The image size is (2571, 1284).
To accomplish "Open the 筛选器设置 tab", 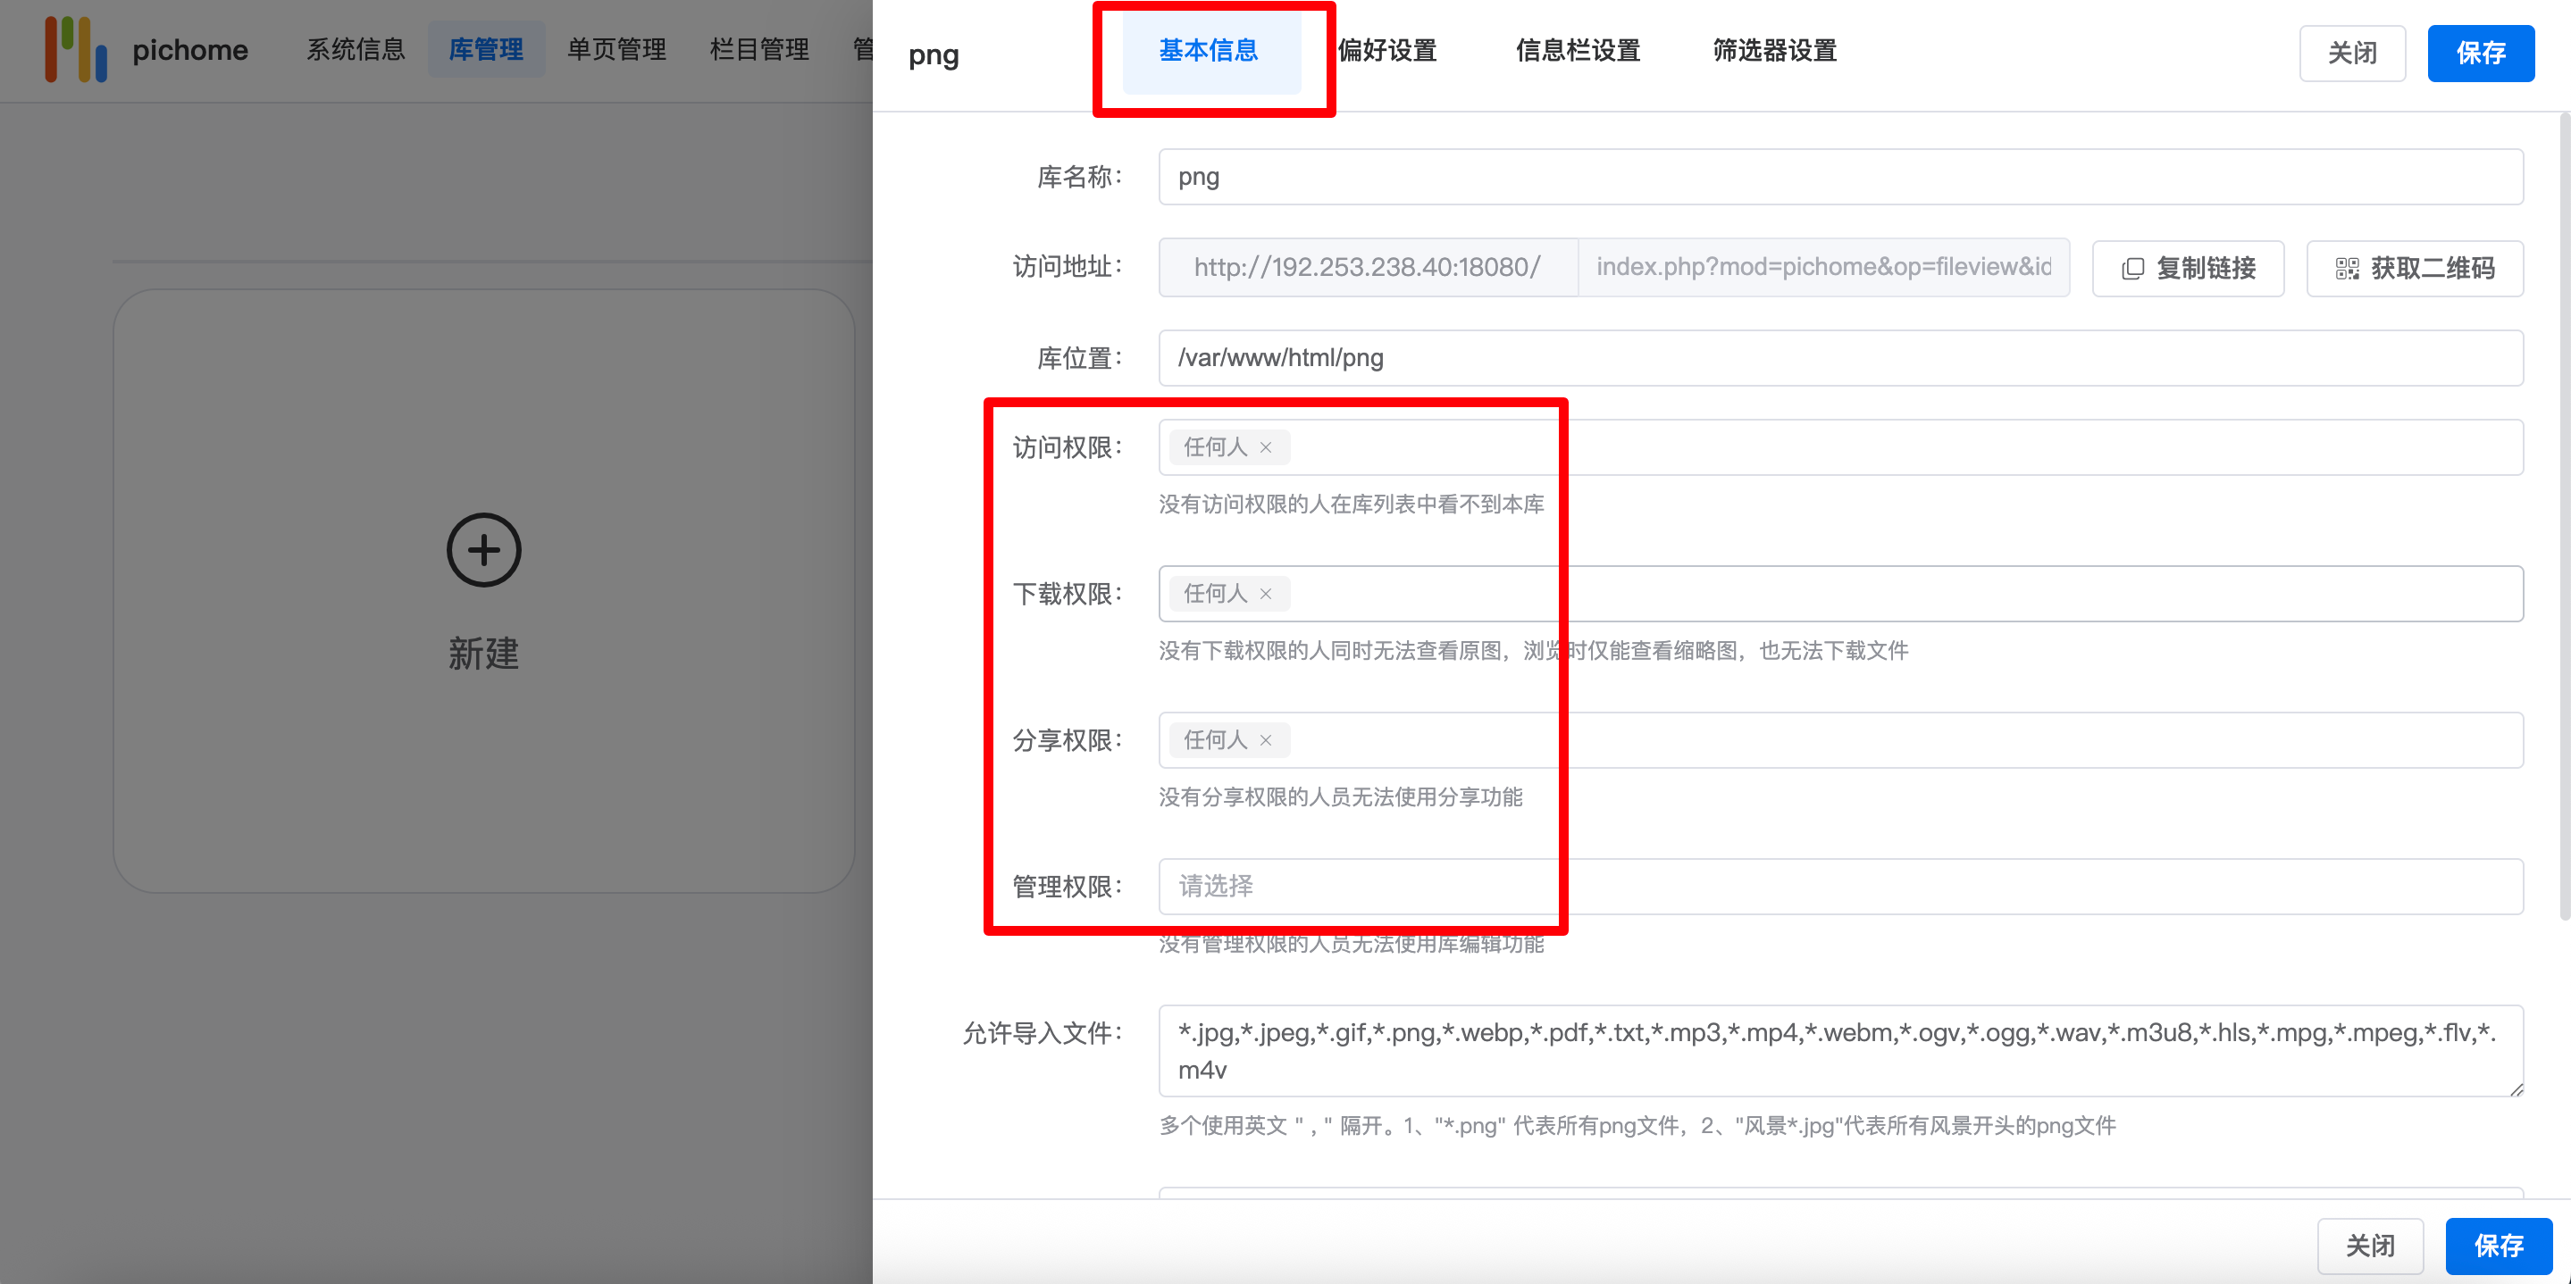I will (1773, 51).
